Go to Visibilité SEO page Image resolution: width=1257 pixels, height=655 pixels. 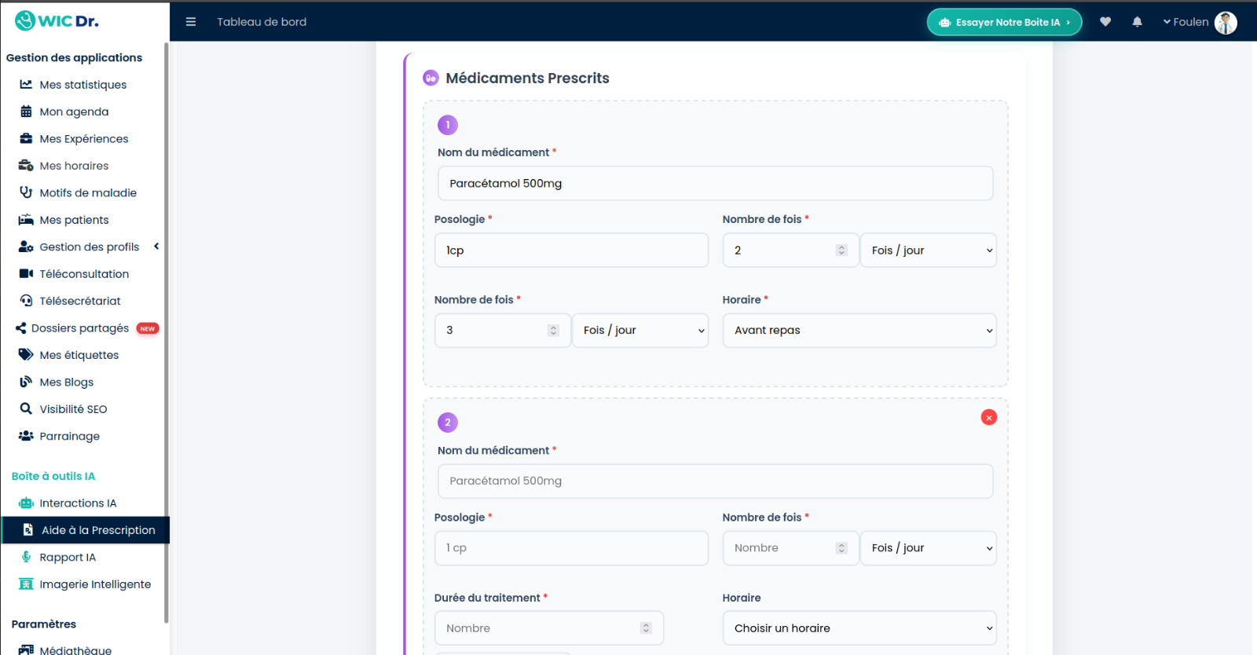[73, 409]
